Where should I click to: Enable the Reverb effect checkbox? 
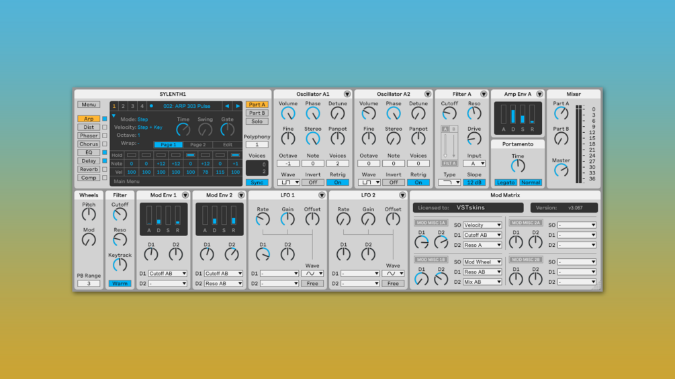coord(105,169)
